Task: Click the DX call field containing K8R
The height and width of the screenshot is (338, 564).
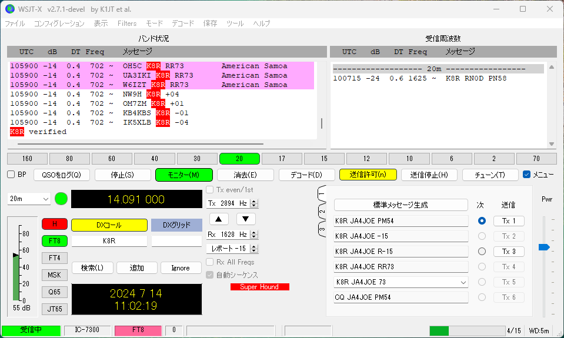Action: point(109,241)
